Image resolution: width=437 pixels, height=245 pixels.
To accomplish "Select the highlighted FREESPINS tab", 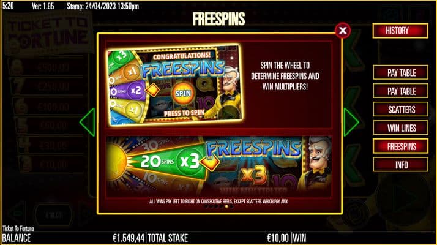I will point(400,146).
